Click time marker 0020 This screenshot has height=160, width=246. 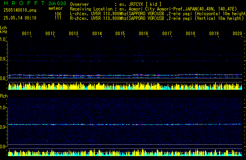coord(237,34)
